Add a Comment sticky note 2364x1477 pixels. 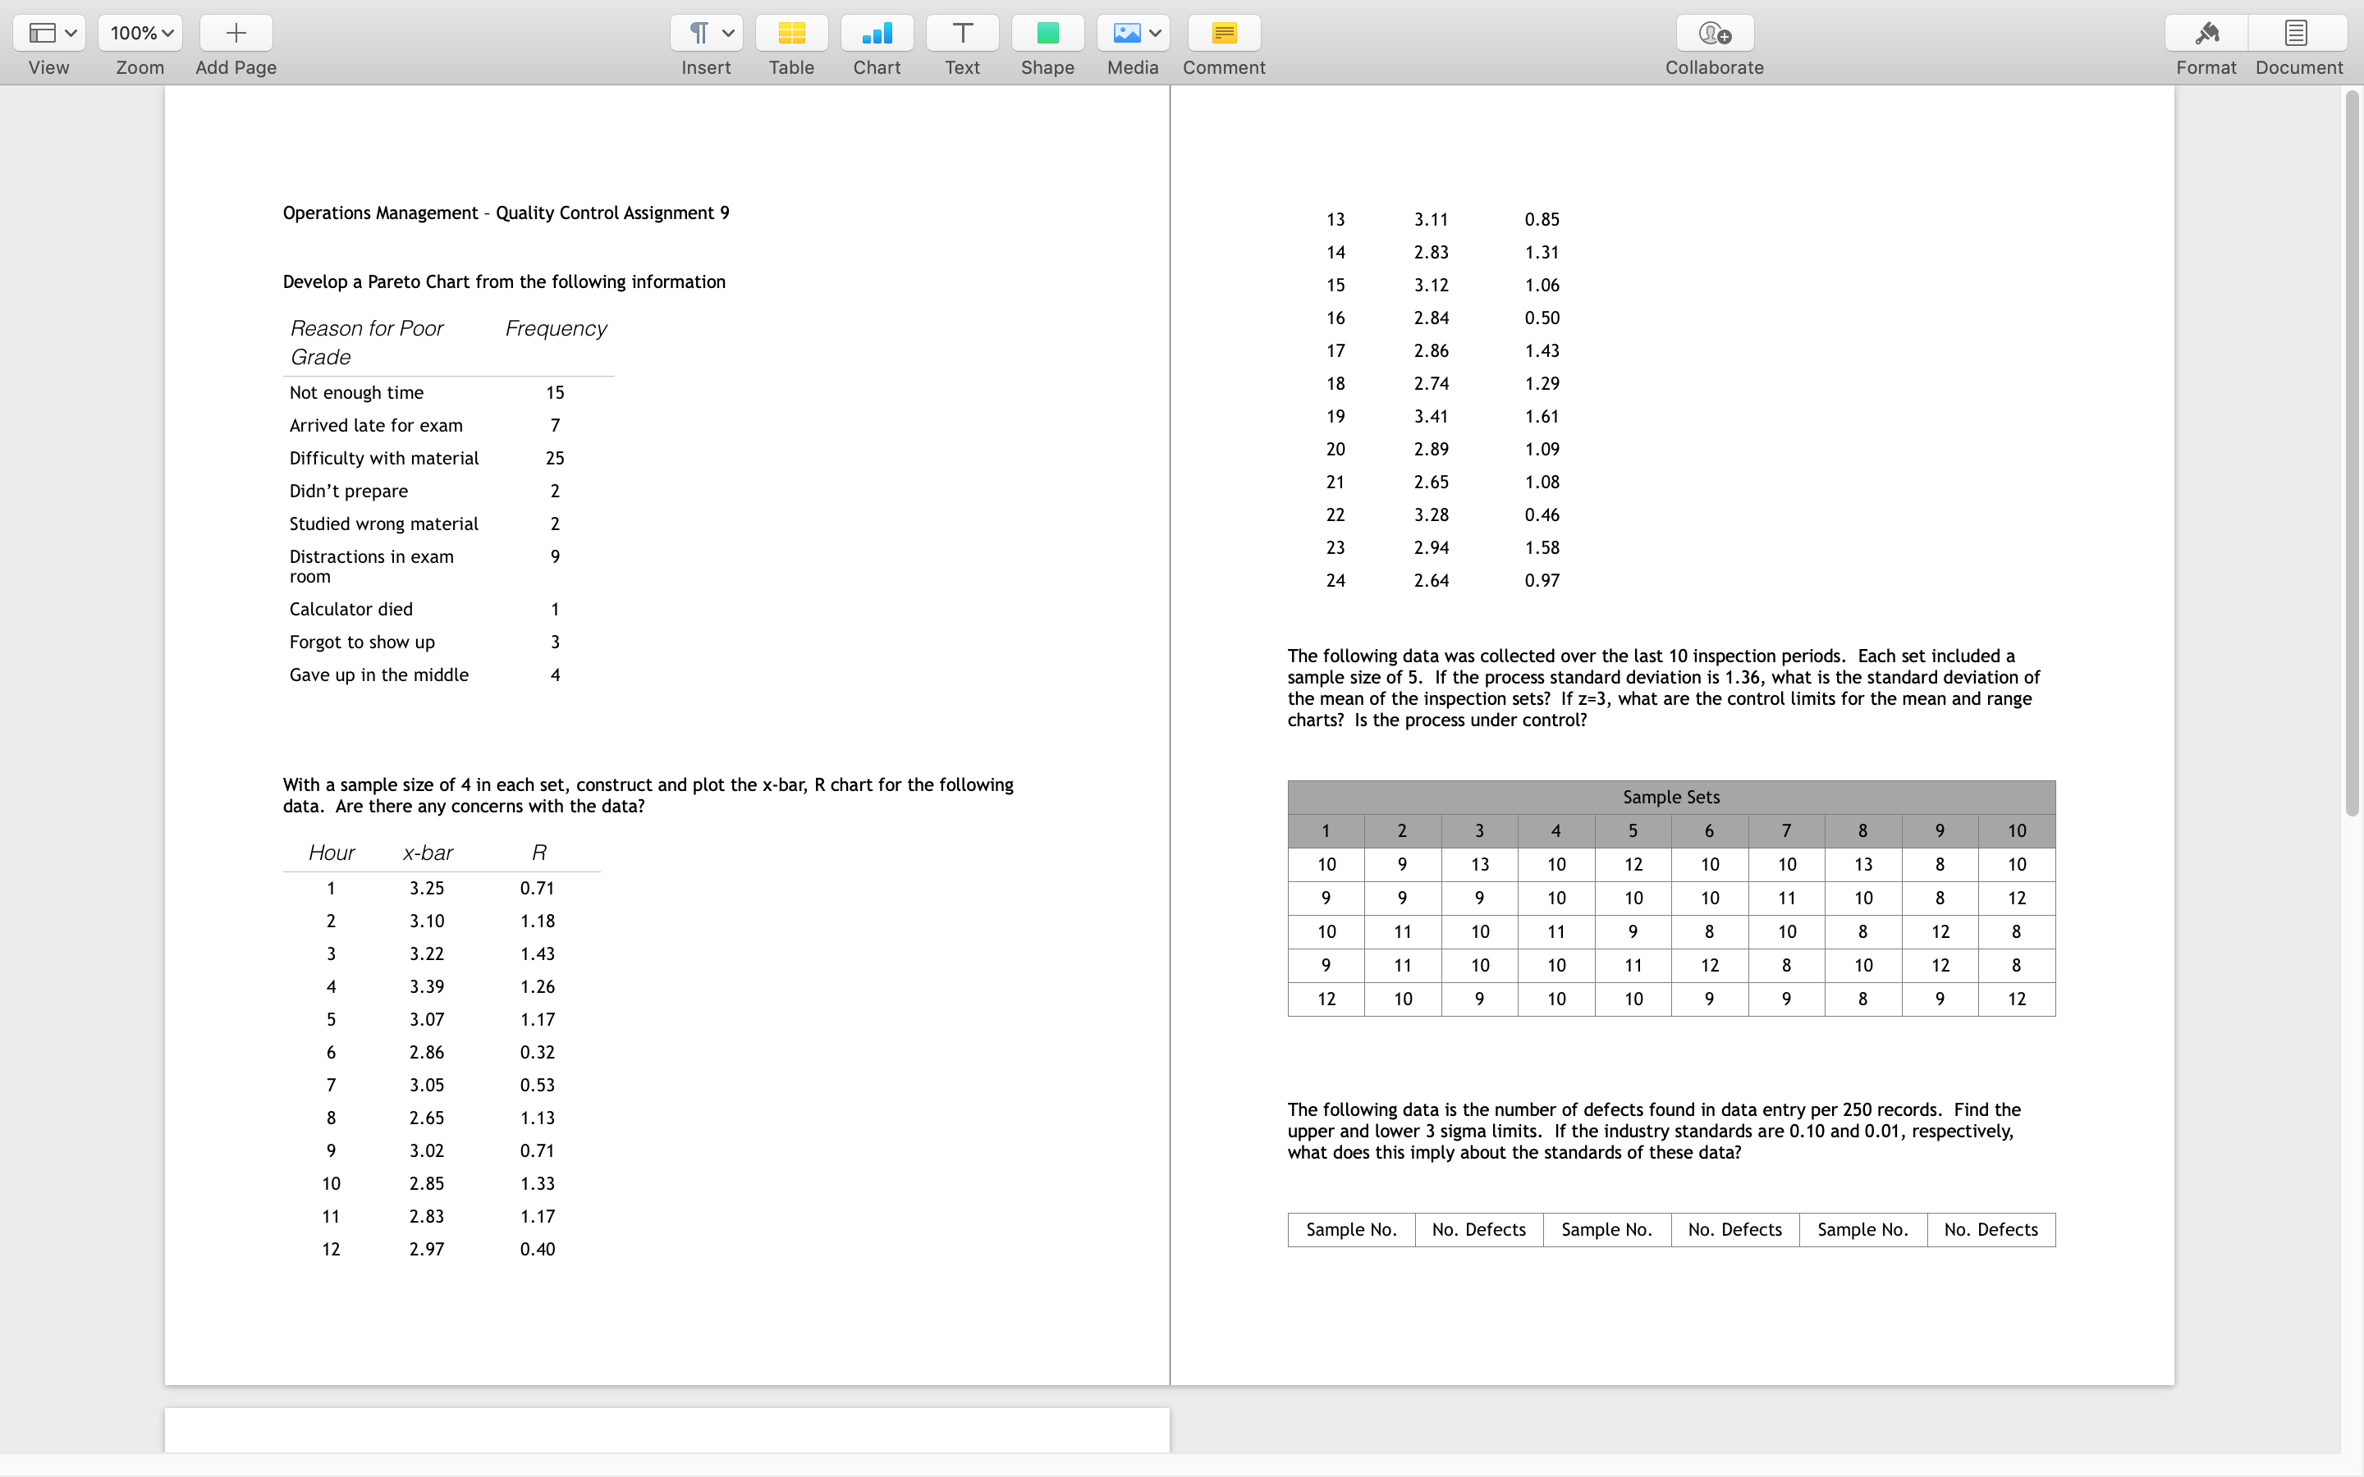pyautogui.click(x=1224, y=33)
